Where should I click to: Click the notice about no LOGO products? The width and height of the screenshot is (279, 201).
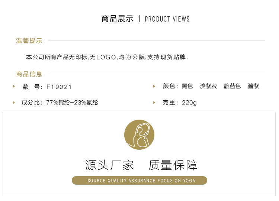pyautogui.click(x=107, y=57)
